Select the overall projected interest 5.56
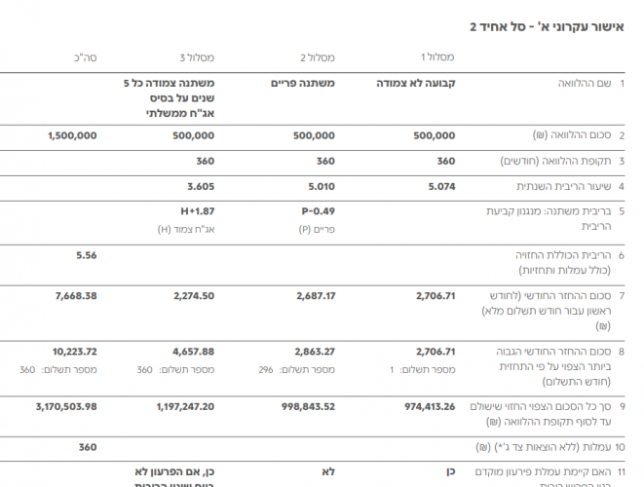 pos(86,255)
